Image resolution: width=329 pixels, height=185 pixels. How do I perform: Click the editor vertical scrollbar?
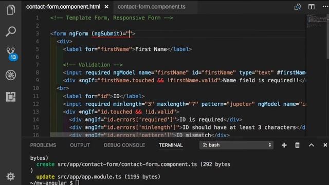click(328, 36)
